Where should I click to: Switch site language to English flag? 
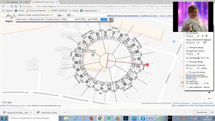coord(69,15)
